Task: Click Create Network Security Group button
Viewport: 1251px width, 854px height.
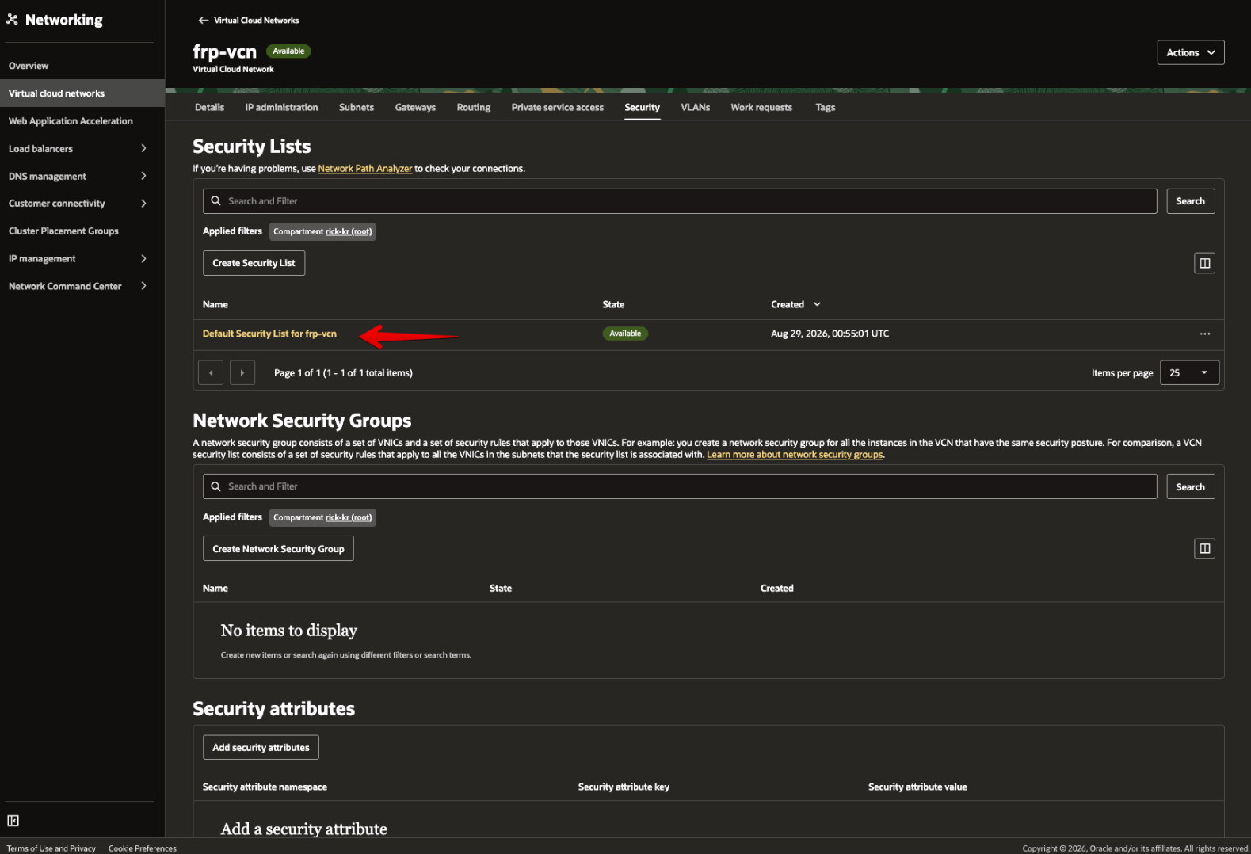Action: (x=278, y=548)
